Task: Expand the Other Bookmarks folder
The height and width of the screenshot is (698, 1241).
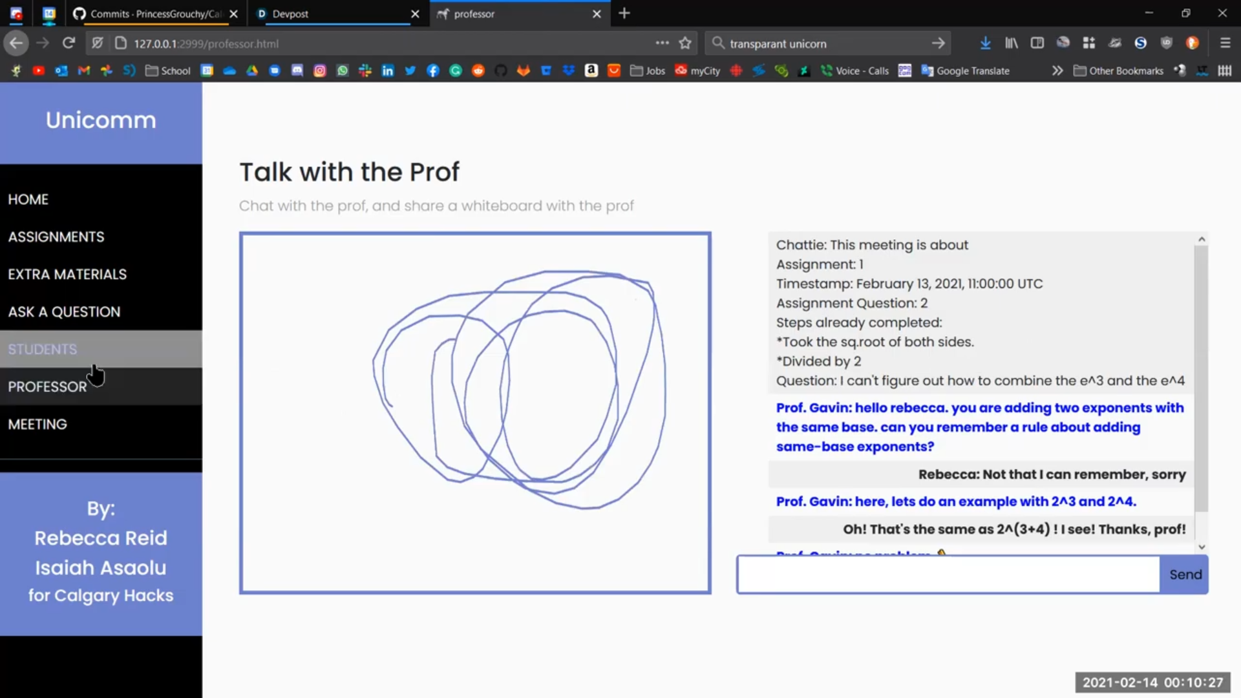Action: (x=1119, y=70)
